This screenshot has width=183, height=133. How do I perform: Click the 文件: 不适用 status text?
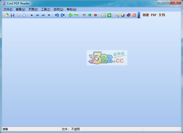[x=71, y=129]
